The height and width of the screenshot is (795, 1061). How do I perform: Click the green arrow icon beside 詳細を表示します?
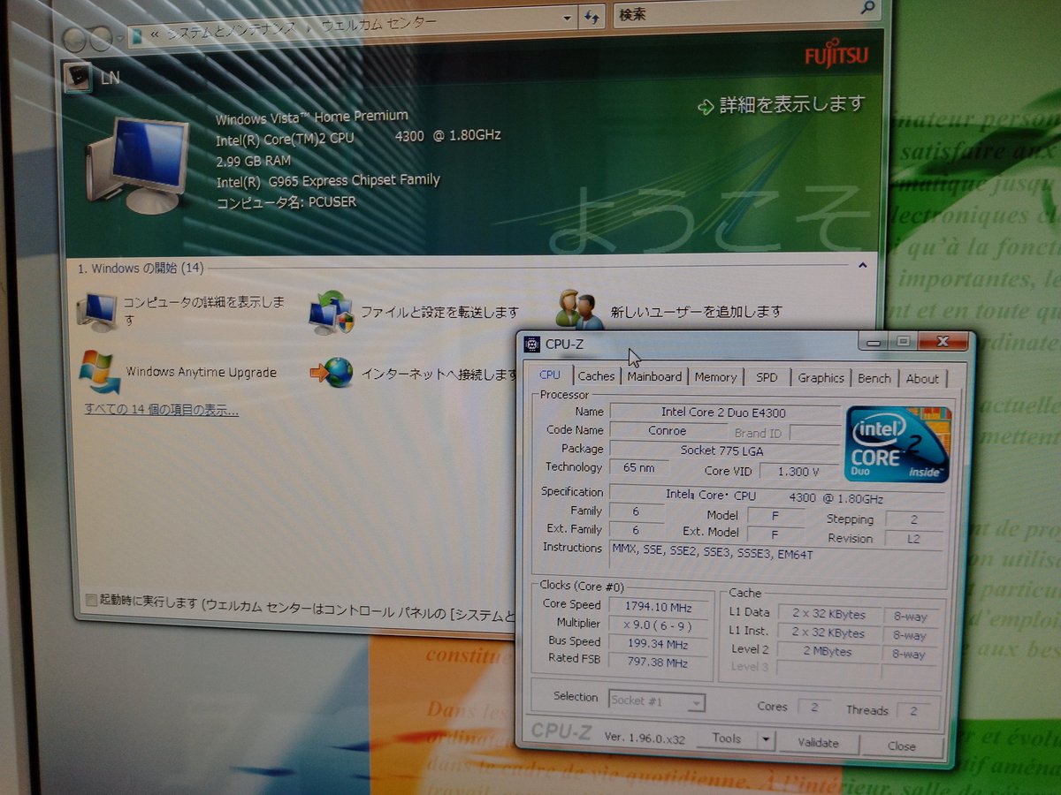pyautogui.click(x=705, y=107)
